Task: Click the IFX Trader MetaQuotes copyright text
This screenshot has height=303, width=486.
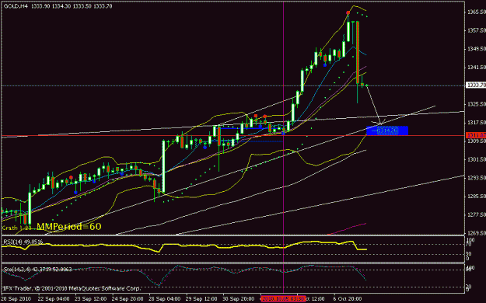Action: (x=72, y=288)
